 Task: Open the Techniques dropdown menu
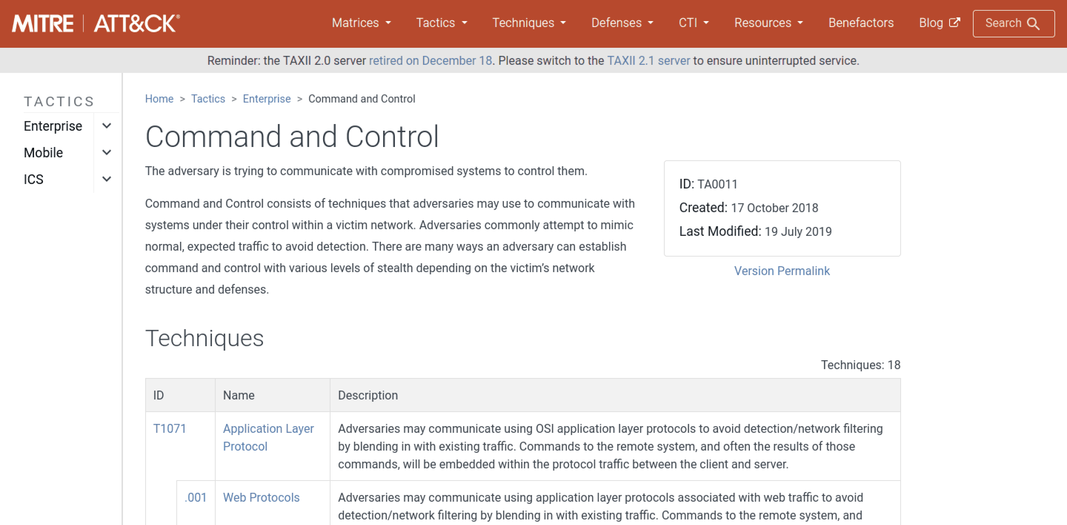[529, 23]
